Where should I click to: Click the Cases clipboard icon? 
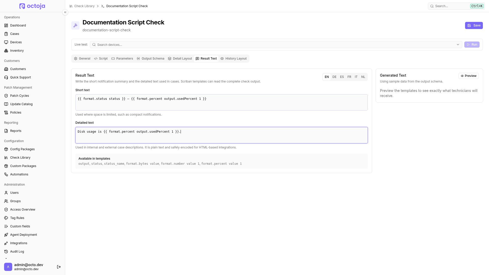[6, 34]
